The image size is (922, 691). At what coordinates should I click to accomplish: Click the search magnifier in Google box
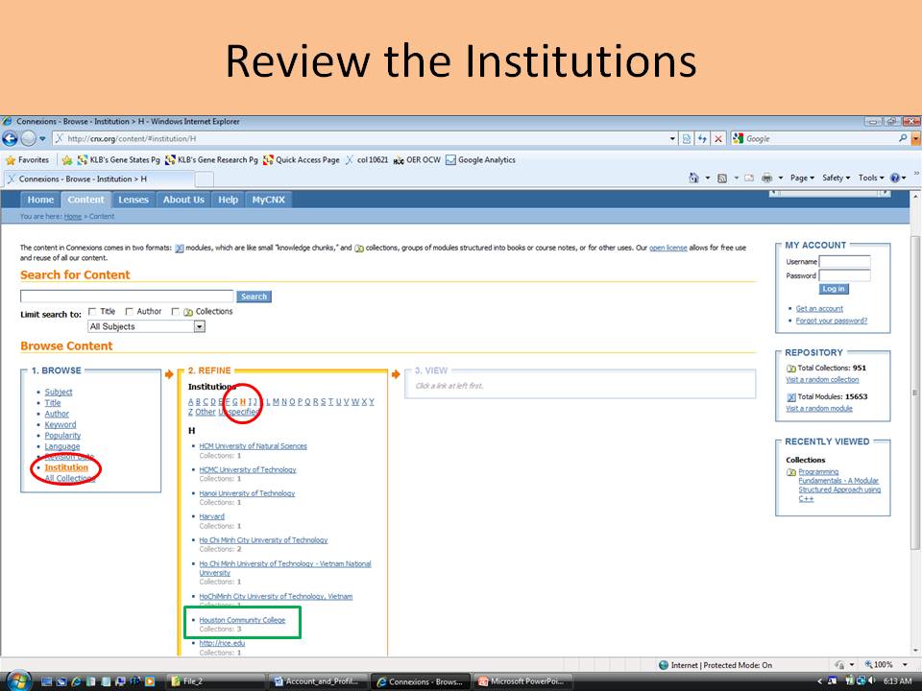(903, 138)
